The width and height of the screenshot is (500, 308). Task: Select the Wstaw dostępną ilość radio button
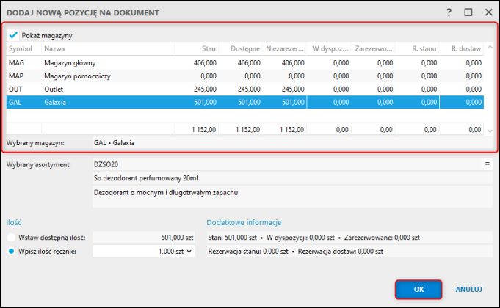tap(12, 238)
